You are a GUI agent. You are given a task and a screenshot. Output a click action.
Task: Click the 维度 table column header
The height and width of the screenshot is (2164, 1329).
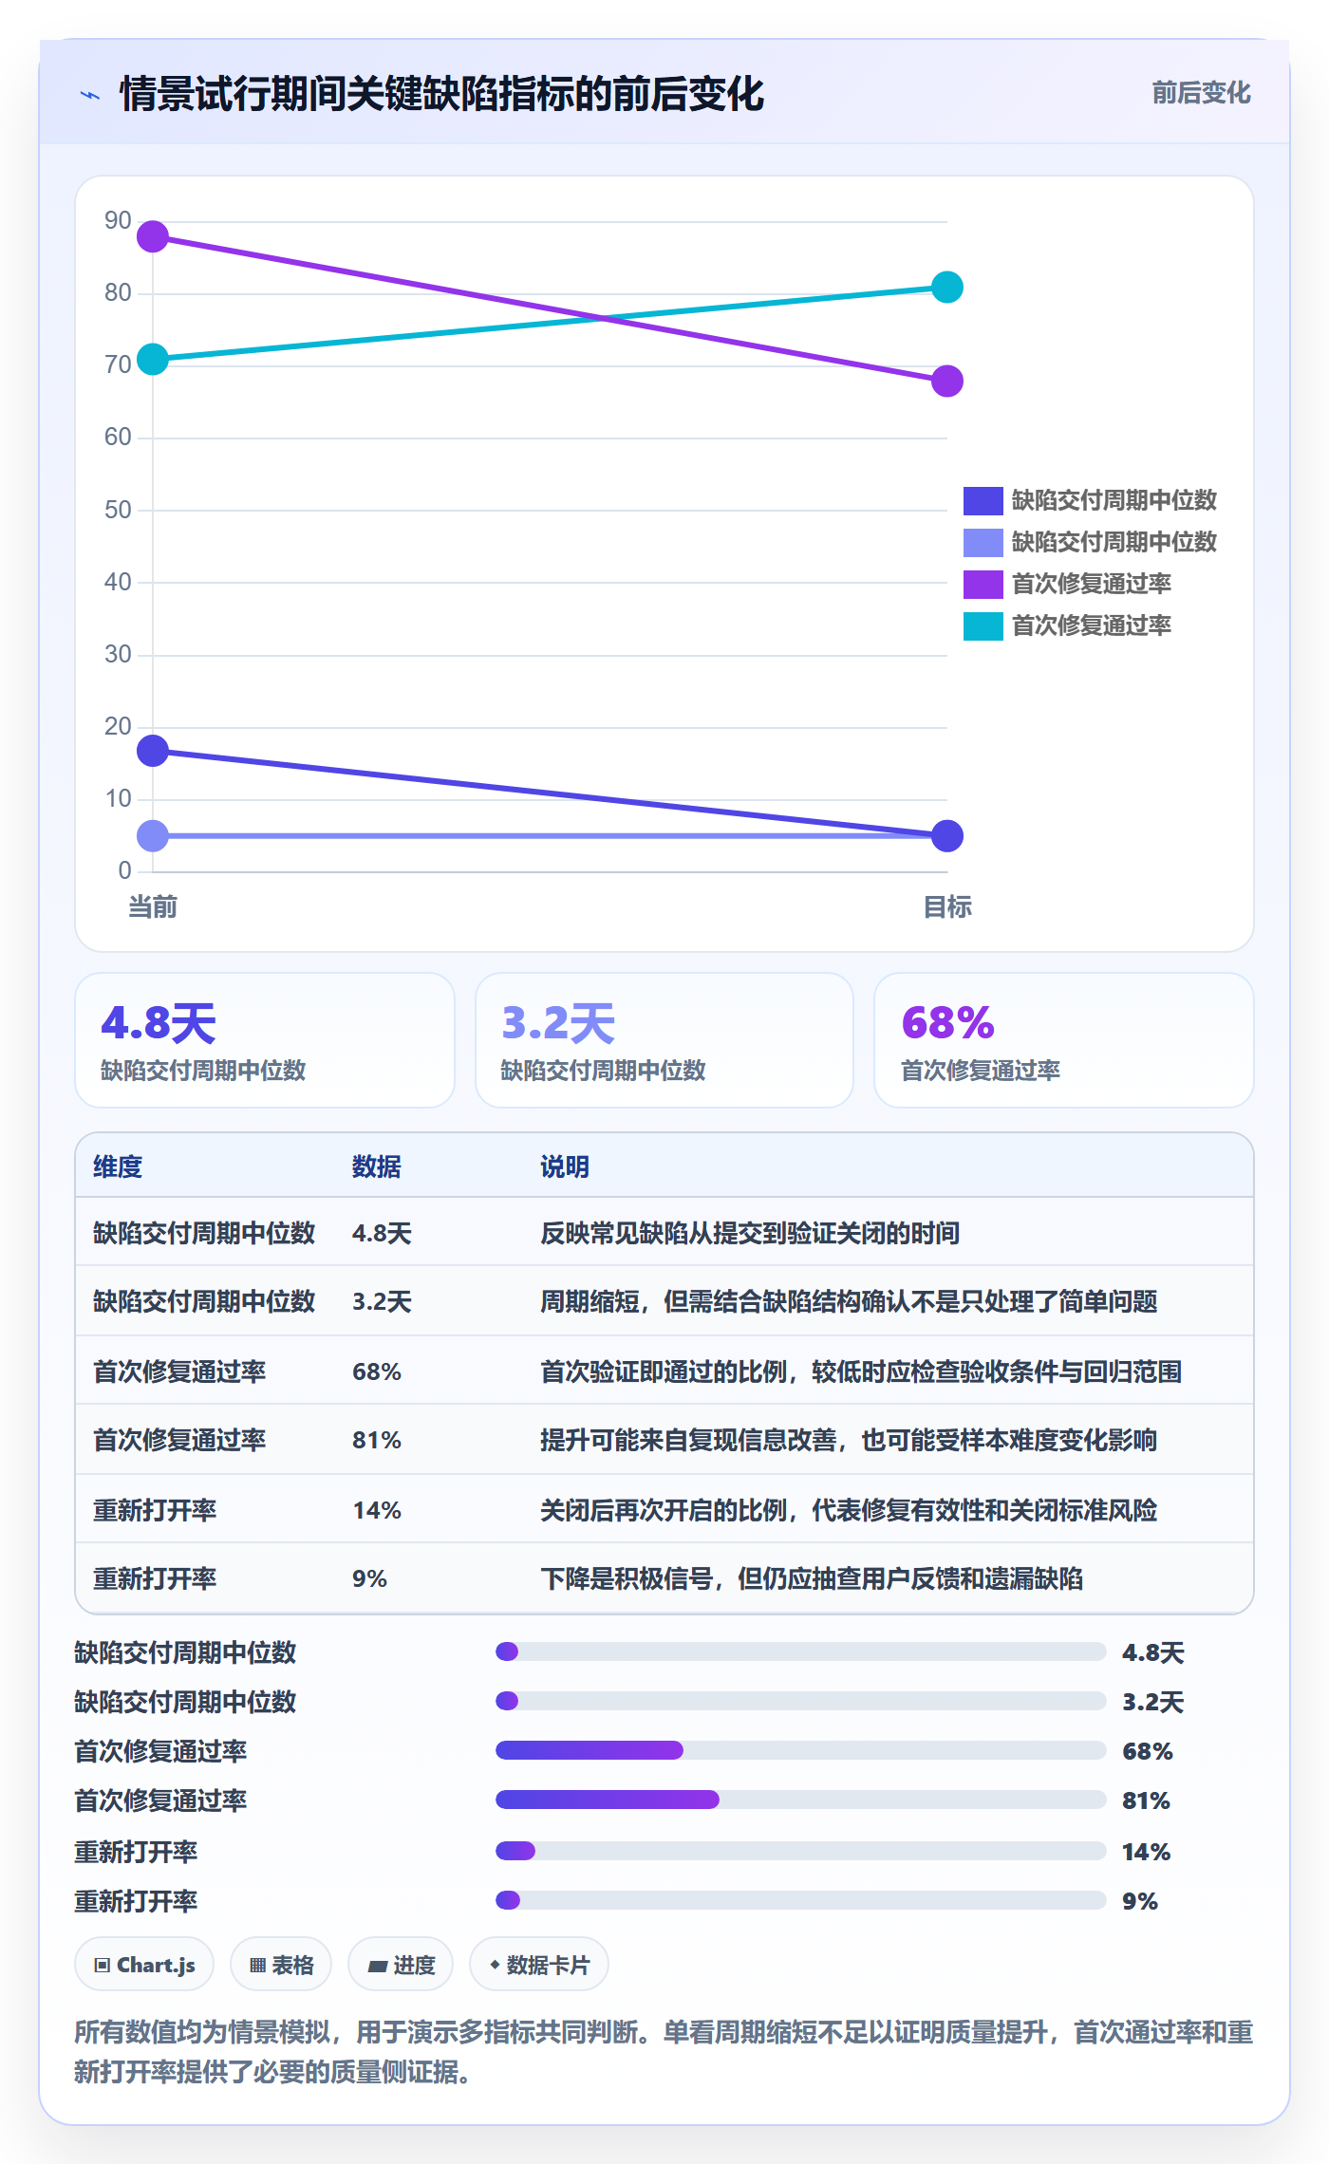(x=118, y=1166)
